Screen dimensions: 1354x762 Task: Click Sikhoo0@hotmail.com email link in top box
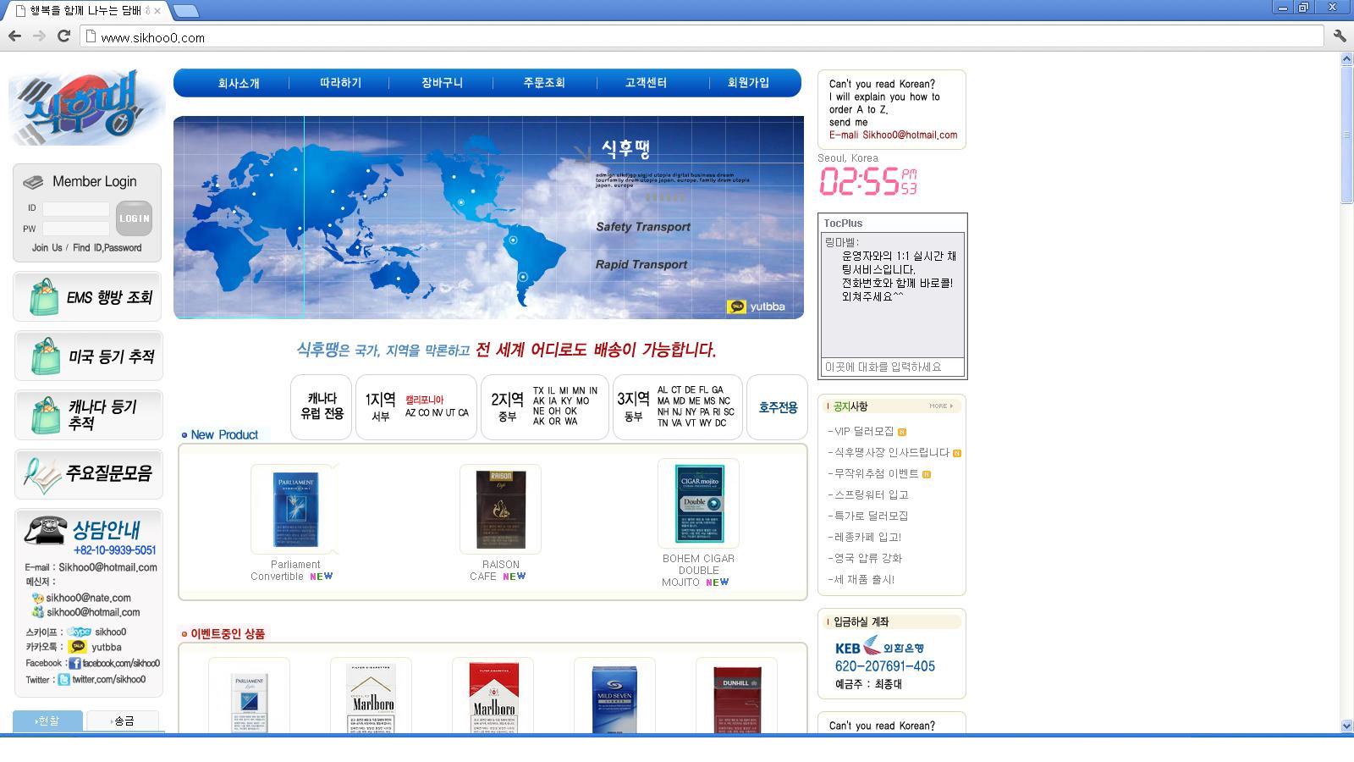(910, 135)
